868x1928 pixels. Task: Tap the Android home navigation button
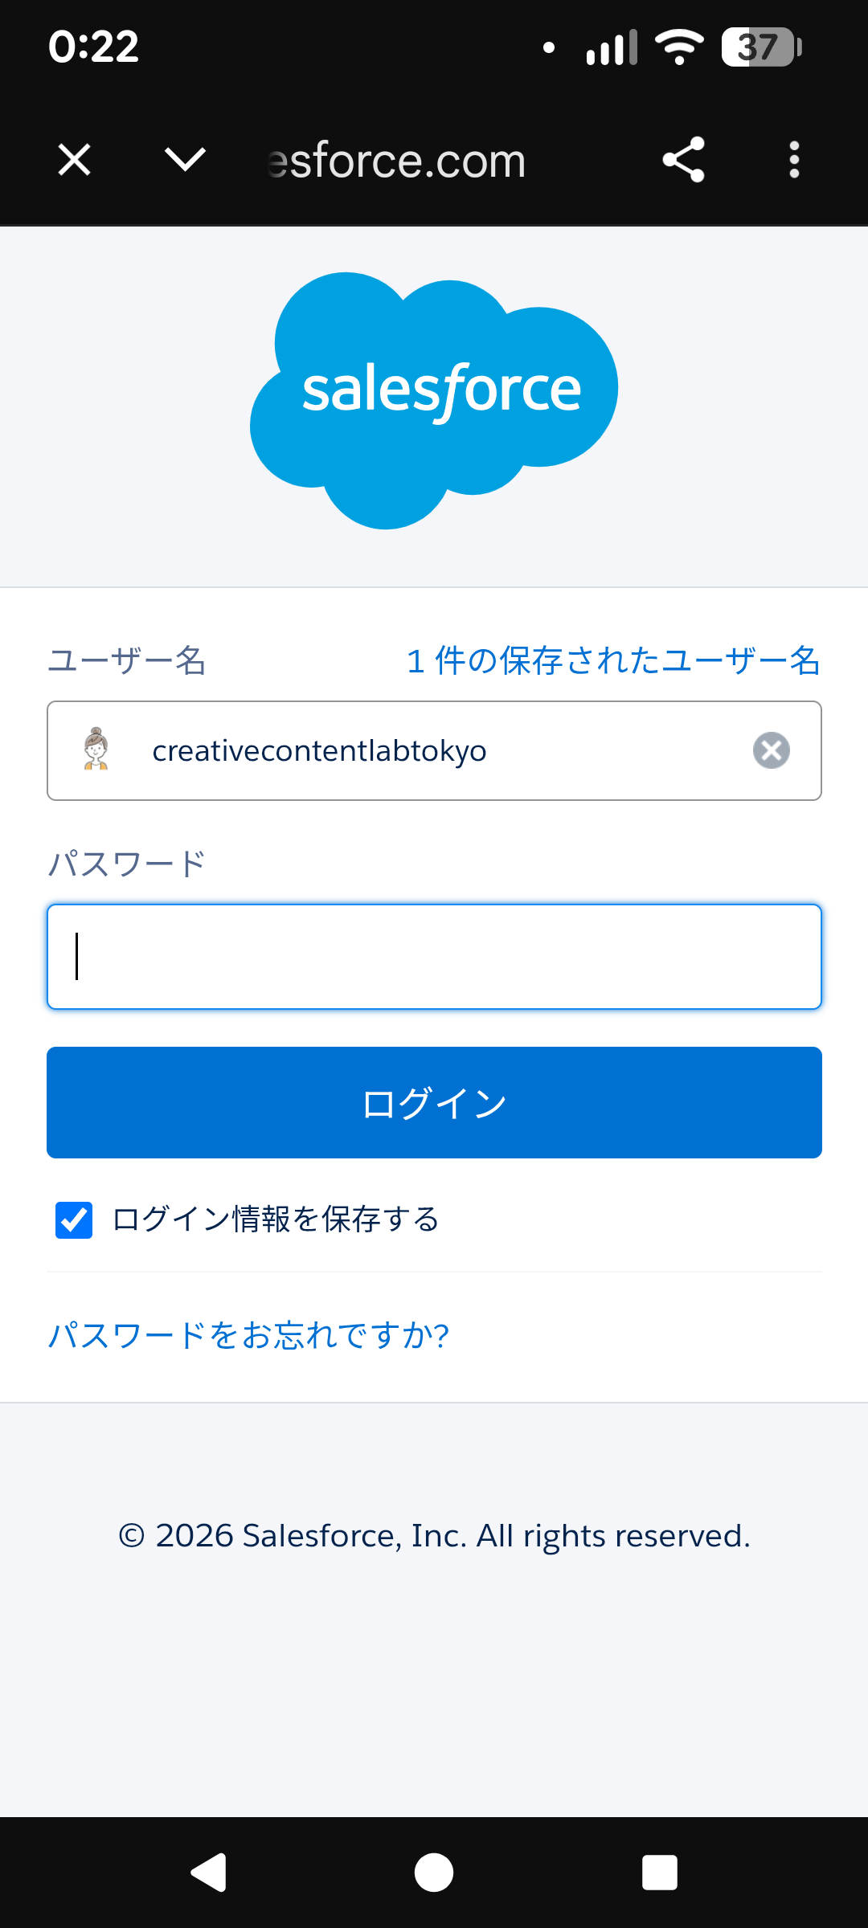[x=434, y=1873]
